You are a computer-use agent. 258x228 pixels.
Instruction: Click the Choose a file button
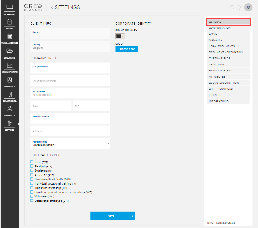126,49
